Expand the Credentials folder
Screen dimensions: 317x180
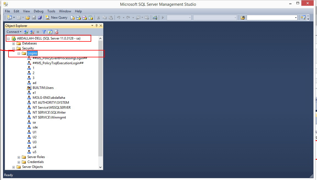[19, 162]
